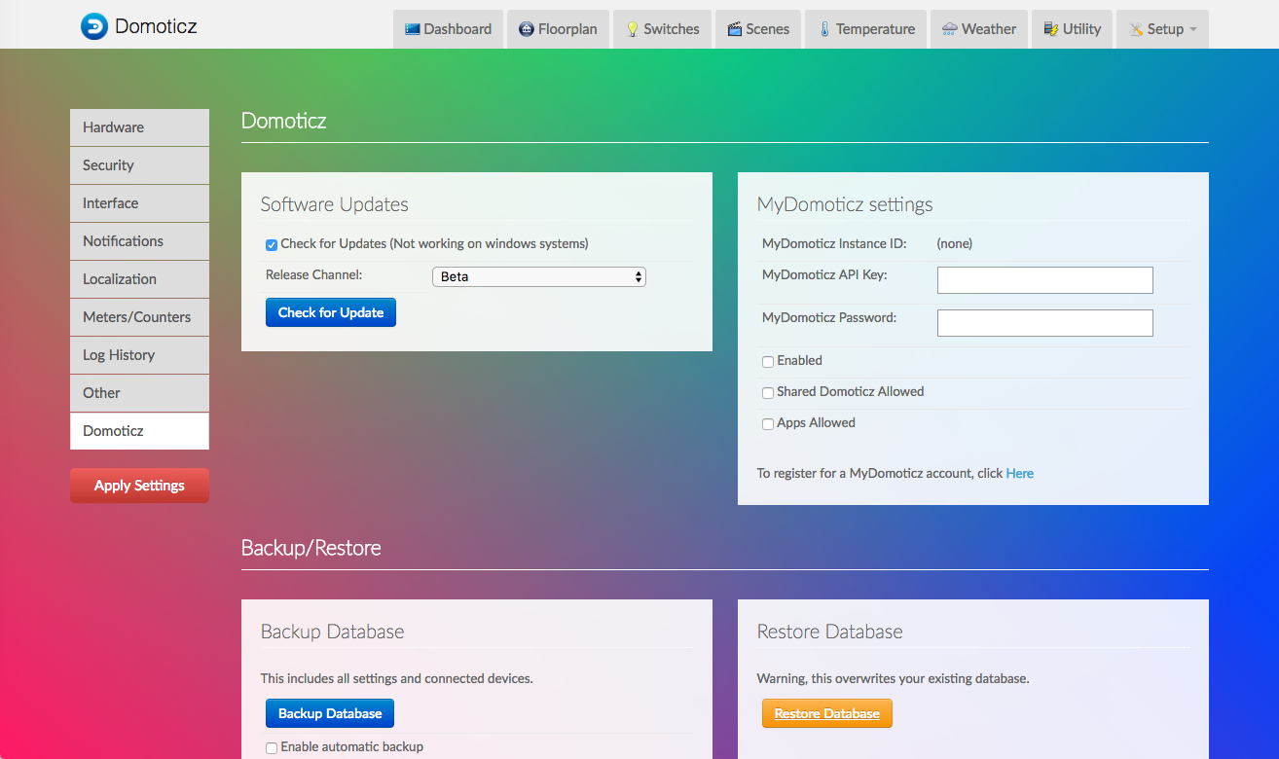Screen dimensions: 1279x759
Task: Click the Weather cloud icon
Action: click(x=950, y=29)
